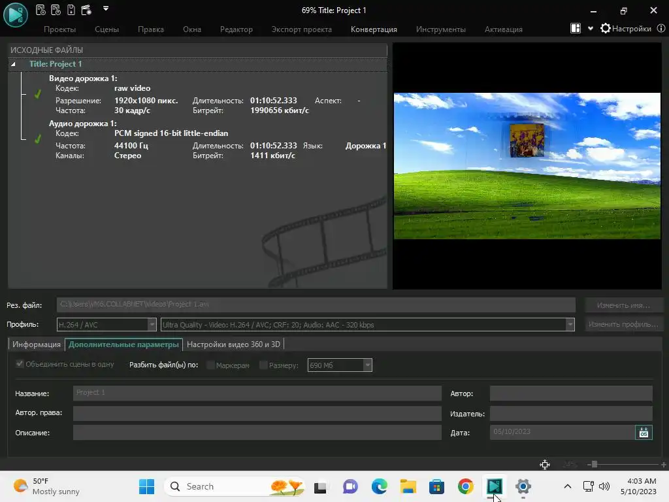The height and width of the screenshot is (502, 669).
Task: Click the fit-to-screen zoom icon
Action: coord(545,465)
